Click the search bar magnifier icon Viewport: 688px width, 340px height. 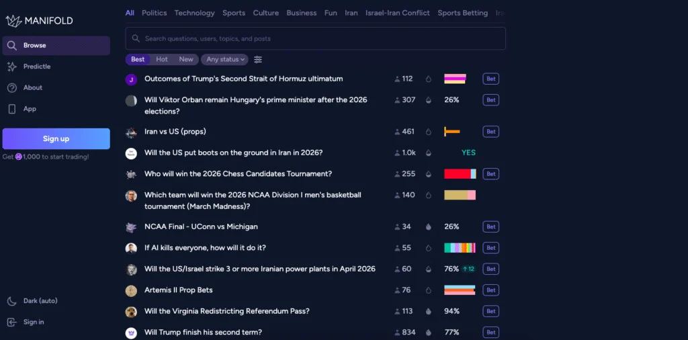(x=136, y=38)
